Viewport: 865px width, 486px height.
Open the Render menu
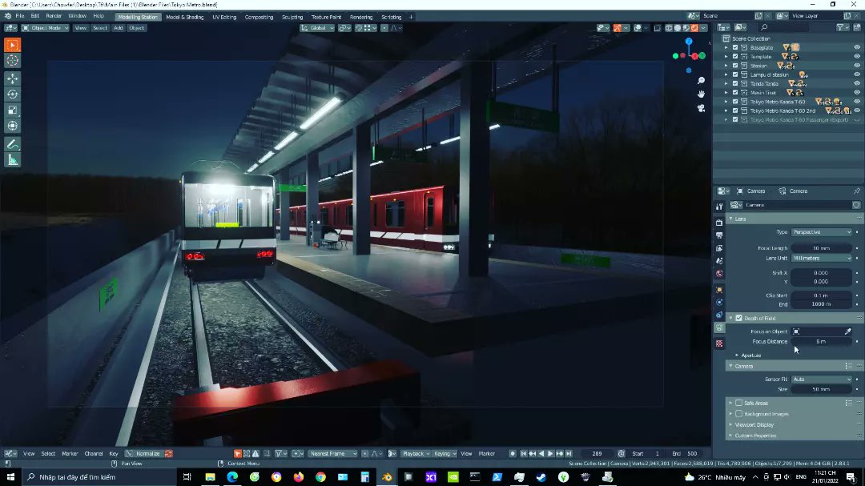tap(54, 17)
